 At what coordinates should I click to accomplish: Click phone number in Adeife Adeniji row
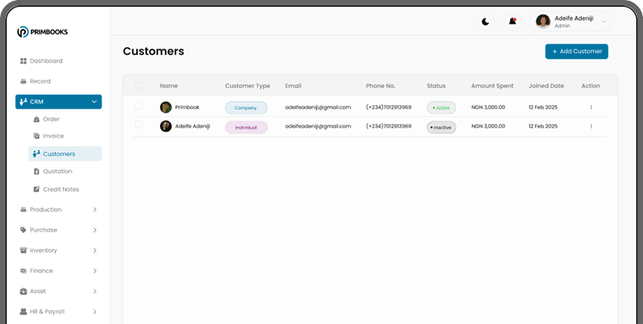[x=389, y=126]
